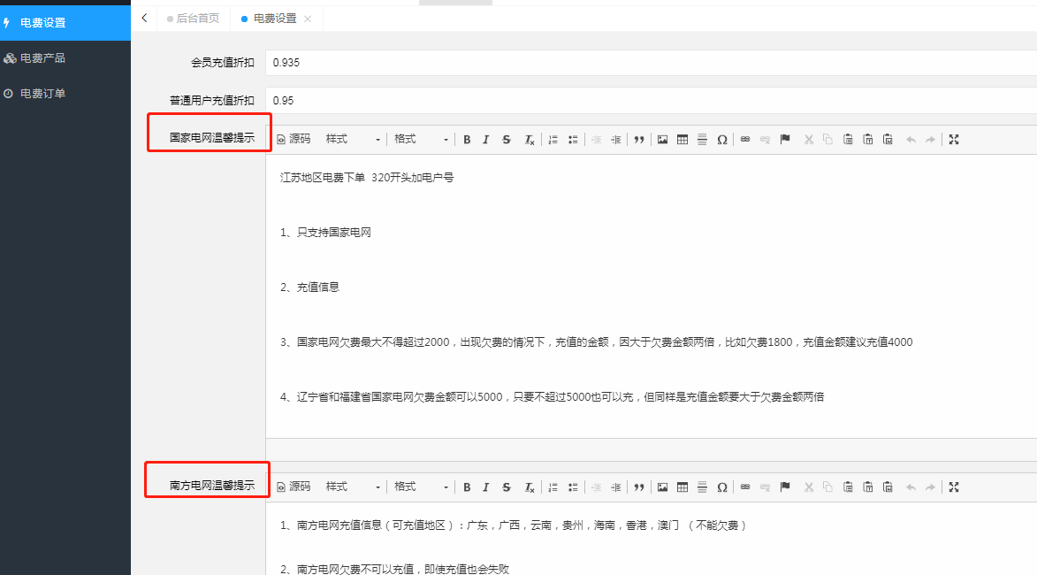Redo in the 国家电网 editor toolbar
Image resolution: width=1037 pixels, height=575 pixels.
pos(931,140)
